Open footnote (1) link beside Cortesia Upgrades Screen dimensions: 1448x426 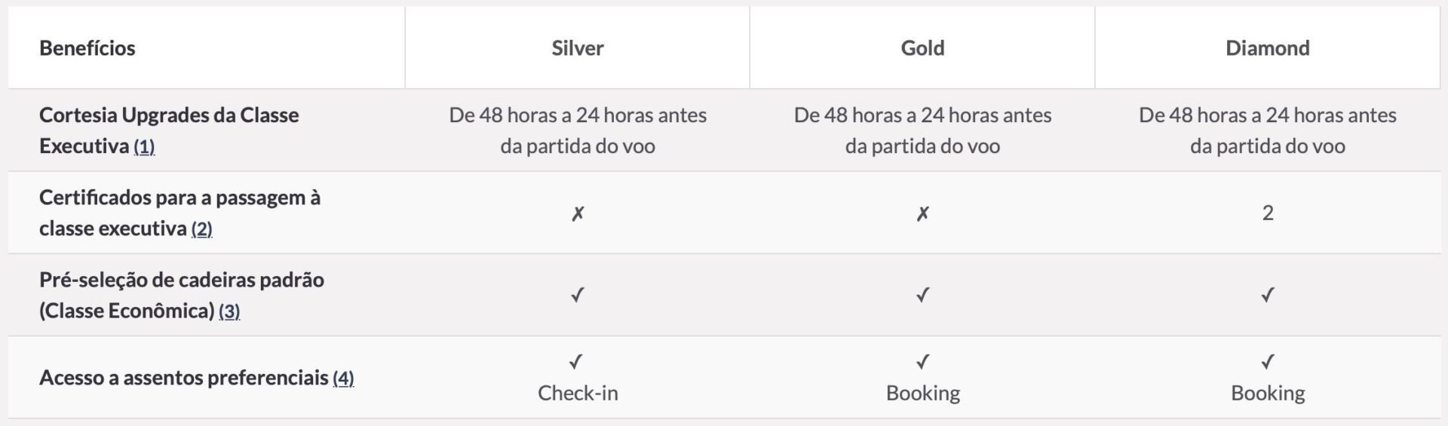point(144,146)
